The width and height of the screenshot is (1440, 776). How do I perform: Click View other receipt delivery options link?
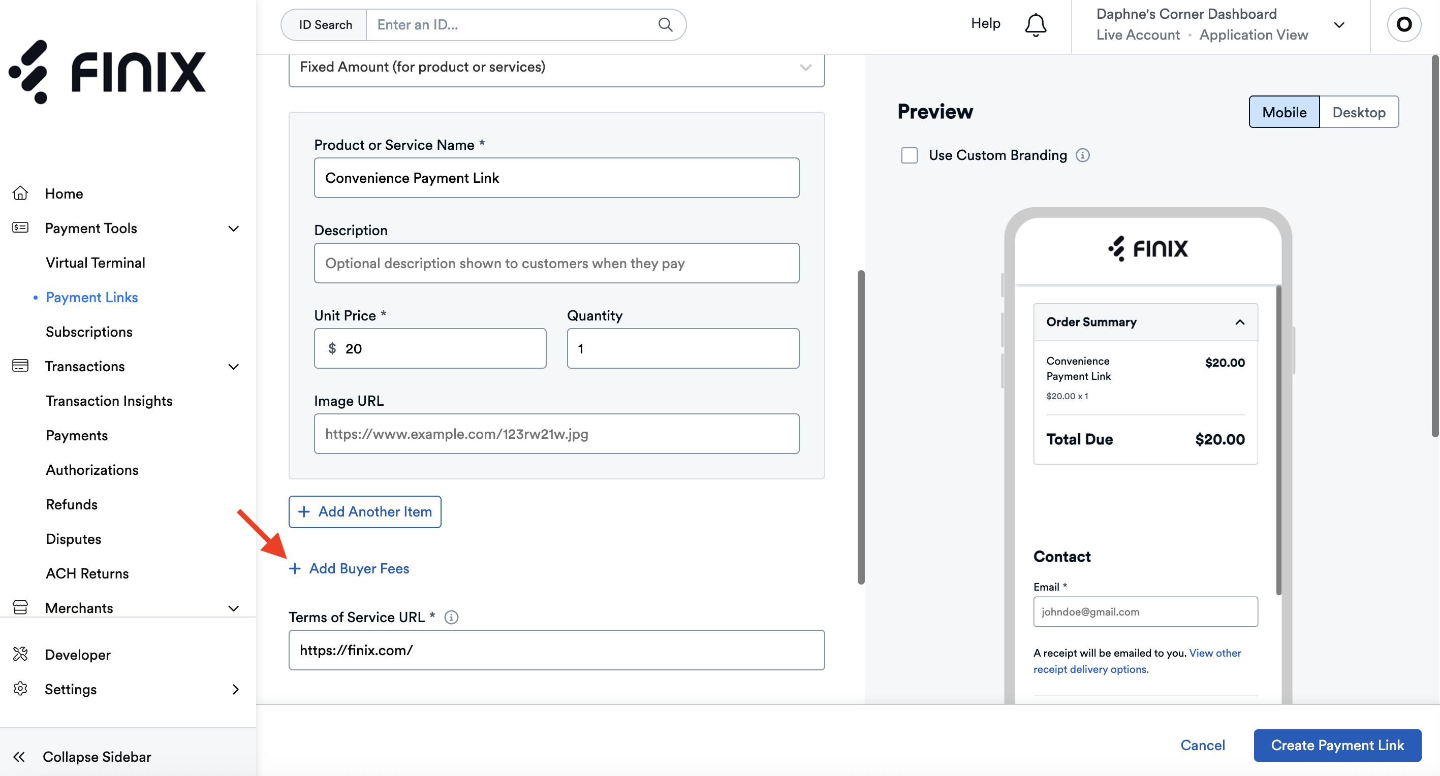[1137, 660]
